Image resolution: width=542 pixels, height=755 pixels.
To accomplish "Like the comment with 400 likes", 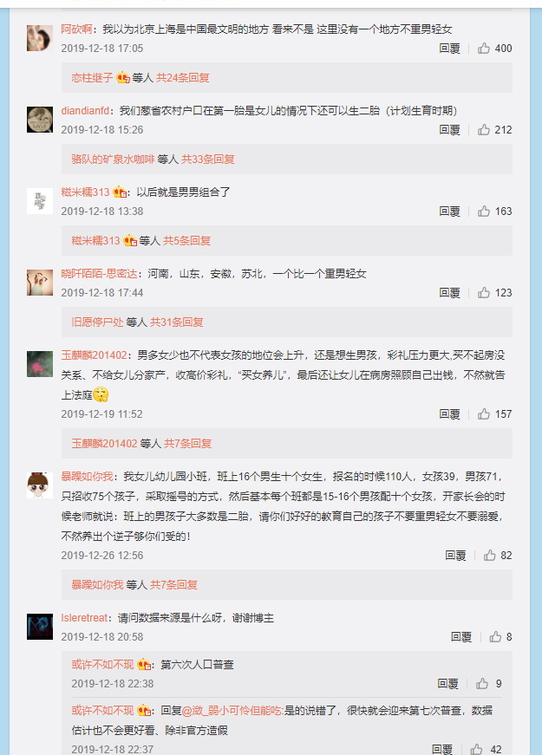I will point(484,49).
